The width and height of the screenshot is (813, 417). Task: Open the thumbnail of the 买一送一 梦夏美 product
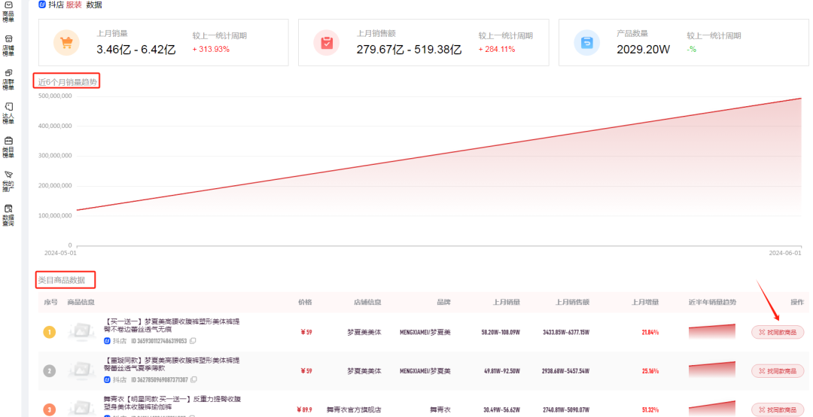81,332
